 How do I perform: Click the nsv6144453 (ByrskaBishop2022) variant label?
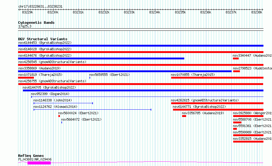(45, 43)
